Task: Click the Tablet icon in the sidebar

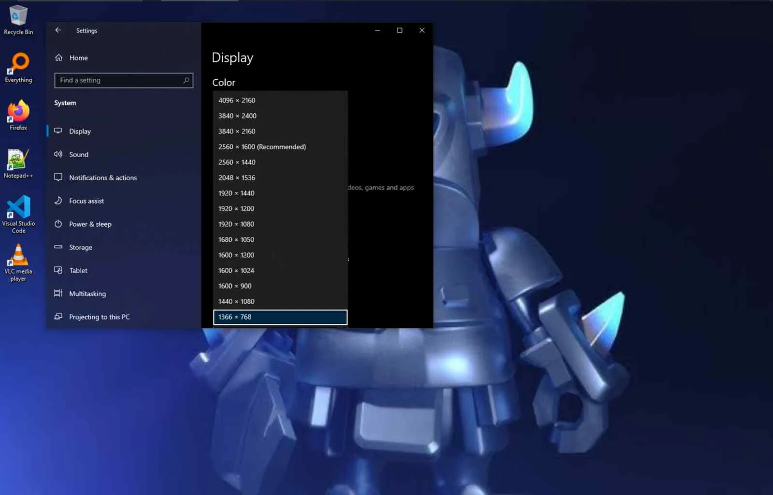Action: 58,270
